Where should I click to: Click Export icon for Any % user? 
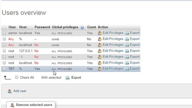pos(127,39)
